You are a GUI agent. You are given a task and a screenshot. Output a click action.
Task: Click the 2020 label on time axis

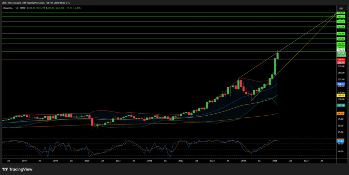coord(87,161)
